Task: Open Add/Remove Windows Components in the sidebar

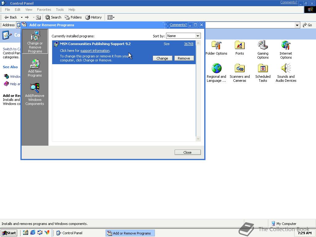Action: point(35,94)
